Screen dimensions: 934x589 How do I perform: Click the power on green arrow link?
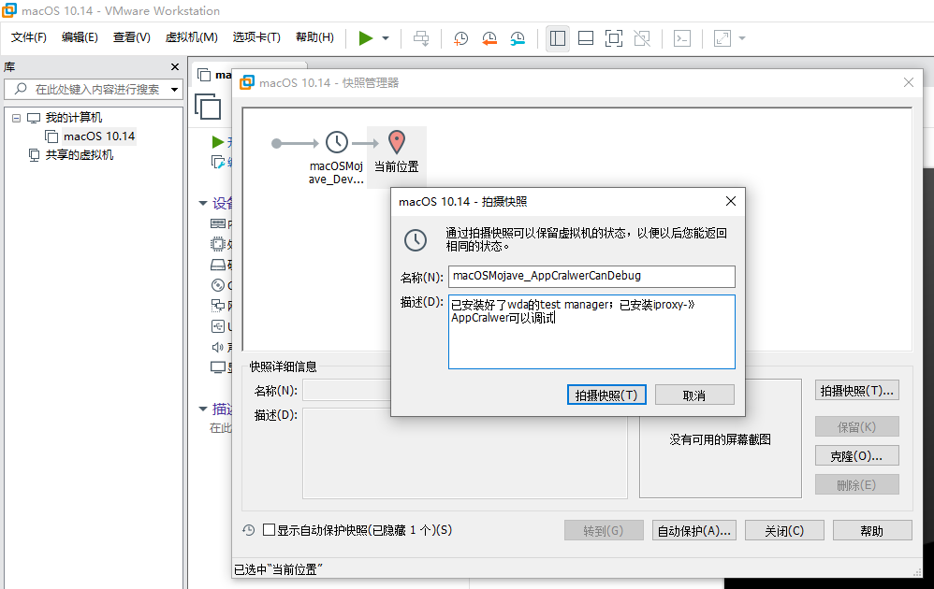click(218, 142)
